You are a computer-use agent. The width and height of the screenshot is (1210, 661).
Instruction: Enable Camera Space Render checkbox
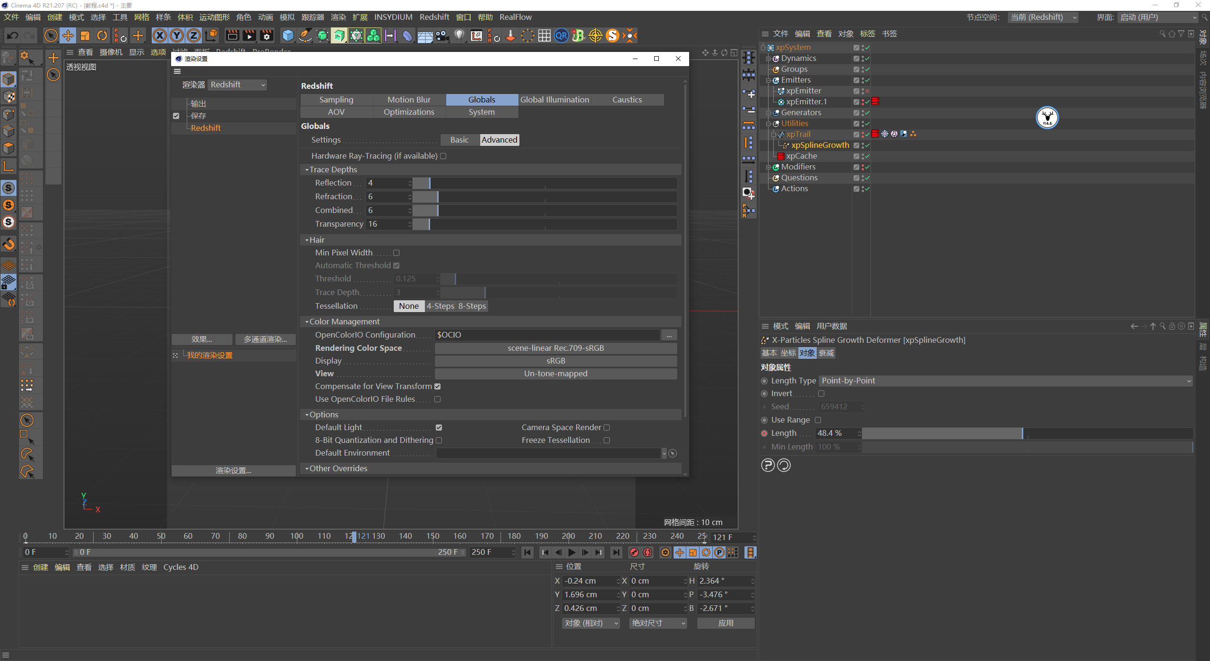(x=606, y=427)
